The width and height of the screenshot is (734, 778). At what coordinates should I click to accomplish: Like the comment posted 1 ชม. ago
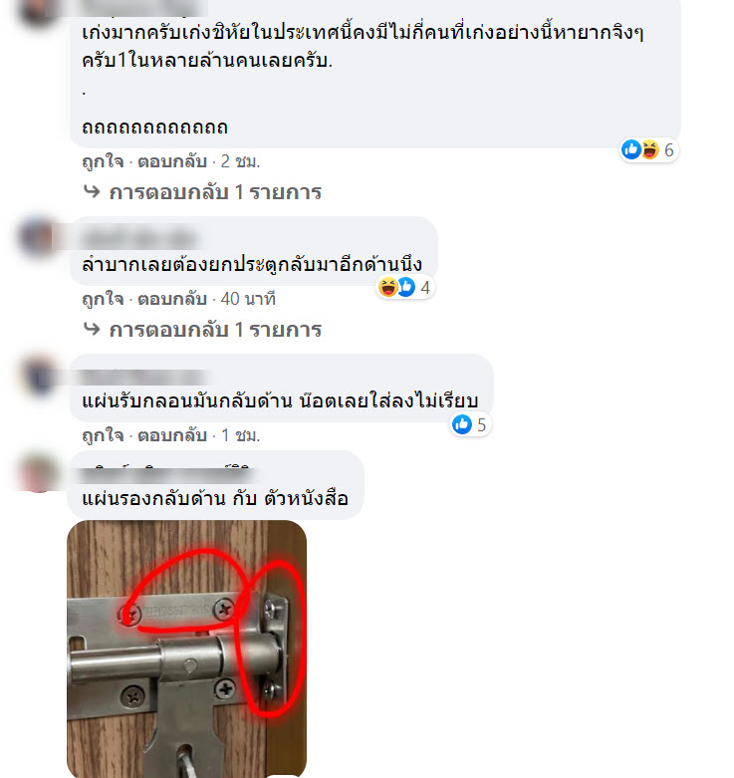pos(103,435)
